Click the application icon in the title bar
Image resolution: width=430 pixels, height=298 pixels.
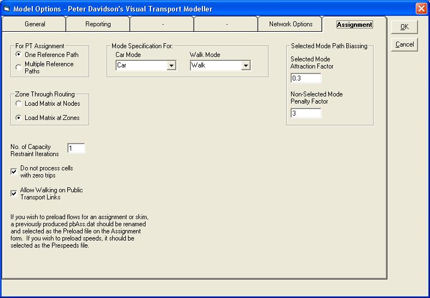7,9
